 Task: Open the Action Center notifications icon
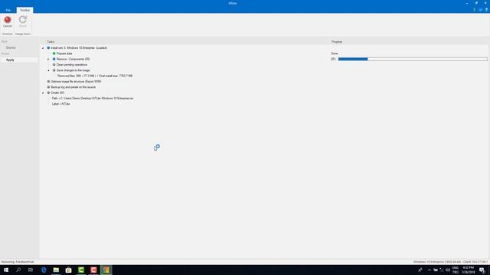(482, 270)
